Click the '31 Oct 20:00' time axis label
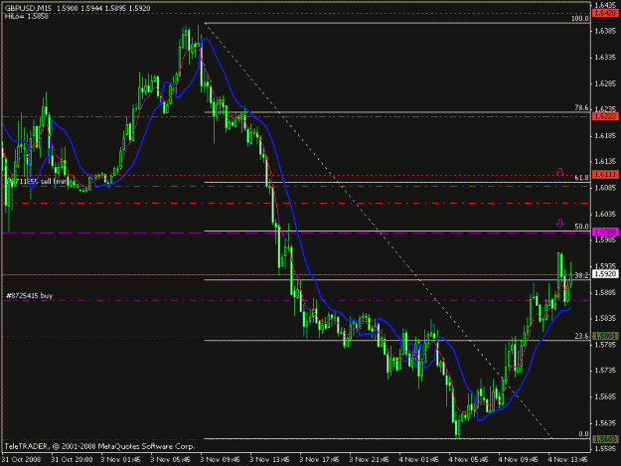 pos(73,459)
